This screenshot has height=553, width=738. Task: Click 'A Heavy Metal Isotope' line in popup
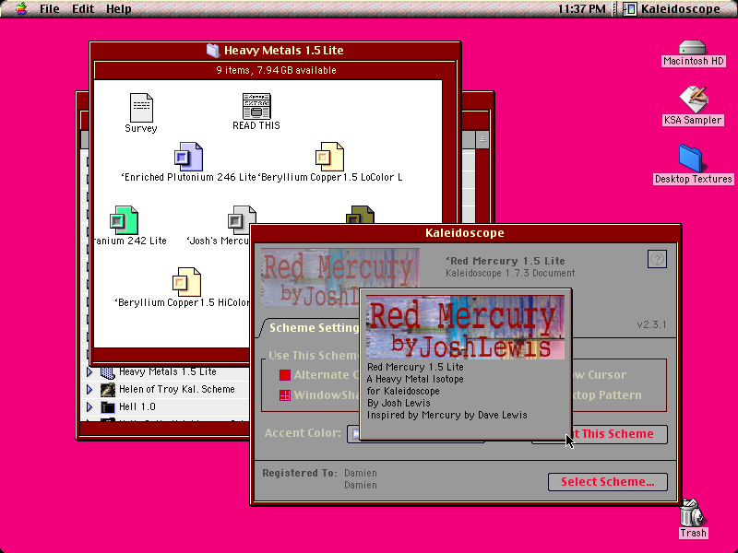[x=415, y=379]
